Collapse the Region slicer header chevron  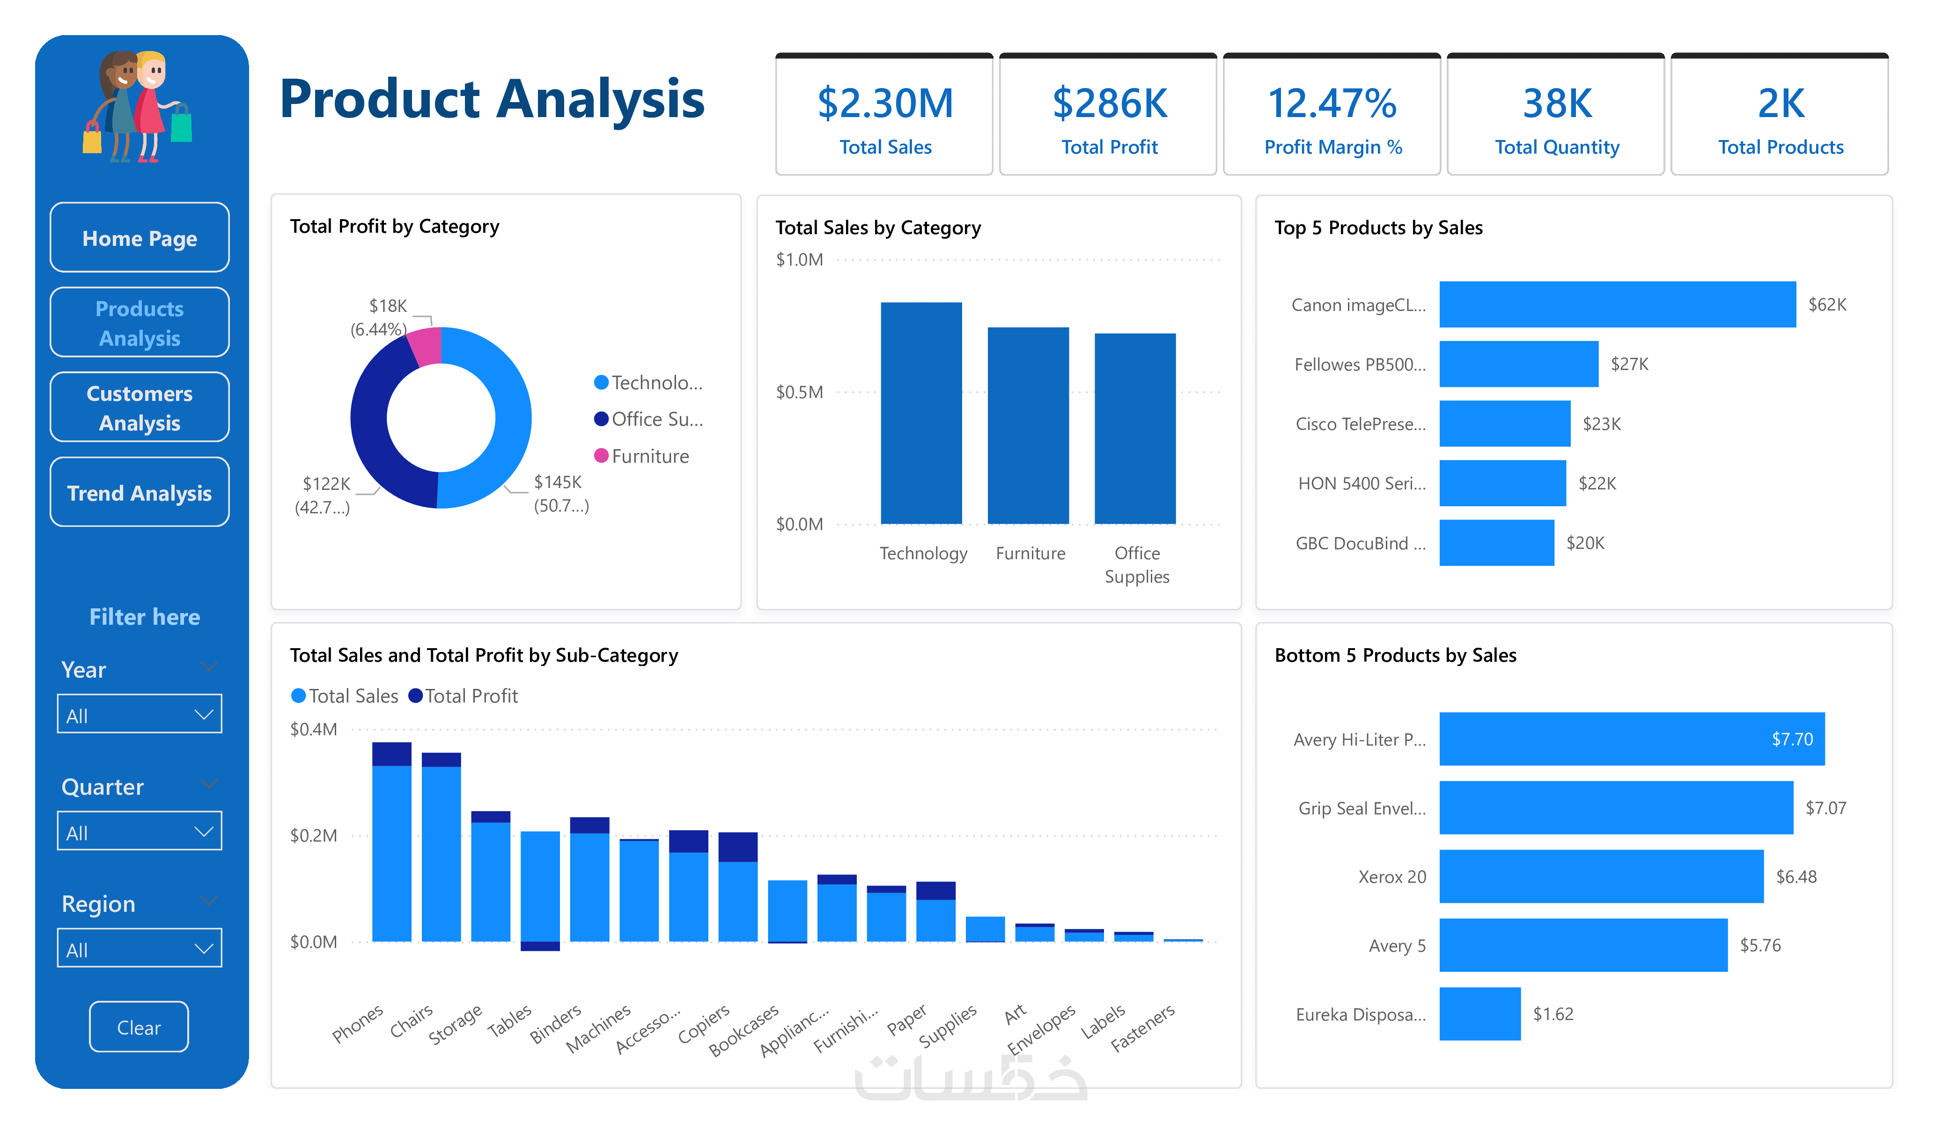[208, 901]
